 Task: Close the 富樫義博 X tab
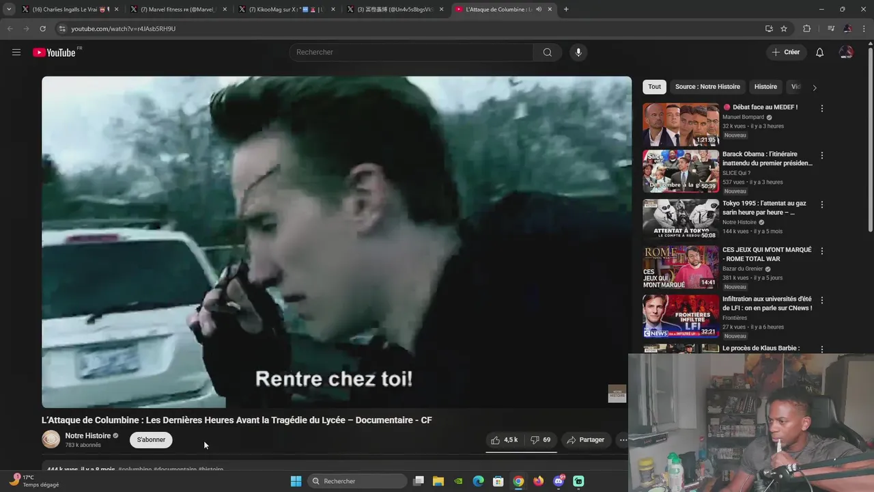tap(442, 10)
